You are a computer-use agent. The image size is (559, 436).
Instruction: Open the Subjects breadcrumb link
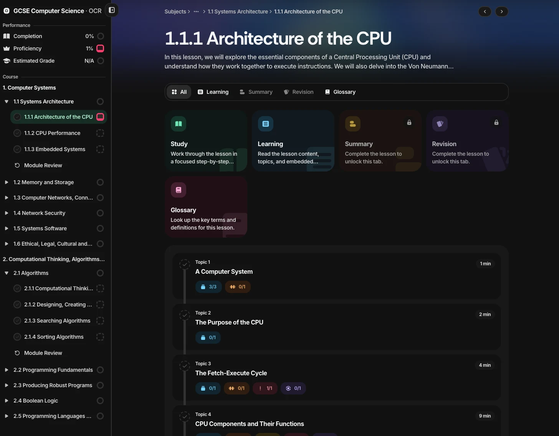pos(175,12)
